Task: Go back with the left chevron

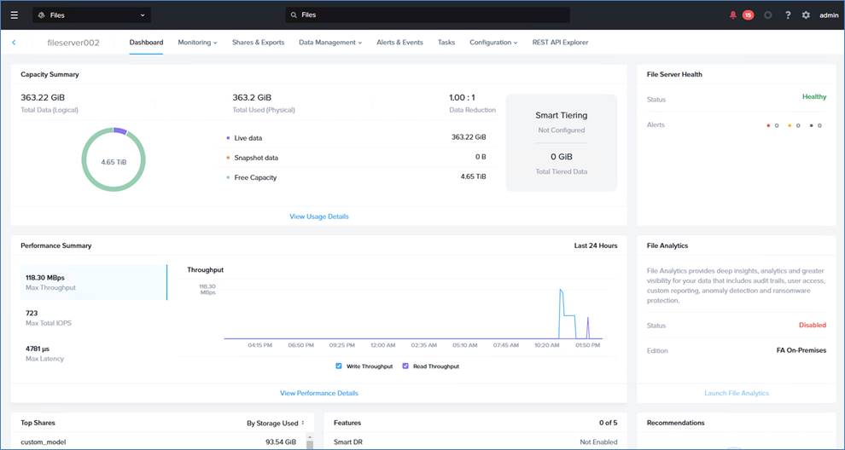Action: click(14, 43)
